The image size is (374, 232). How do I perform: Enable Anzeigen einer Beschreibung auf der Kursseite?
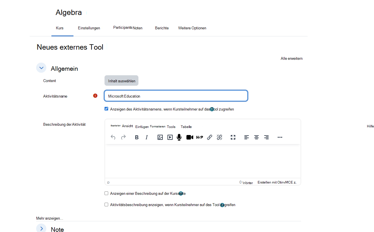[x=106, y=193]
